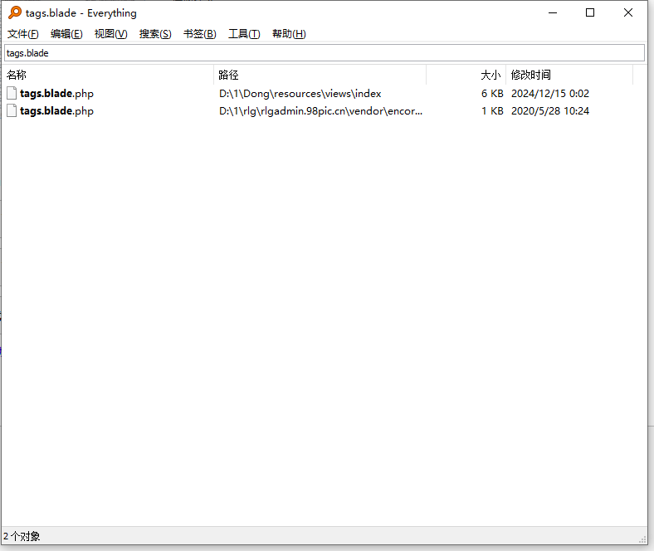The height and width of the screenshot is (551, 654).
Task: Click the resize grip in status bar corner
Action: [642, 539]
